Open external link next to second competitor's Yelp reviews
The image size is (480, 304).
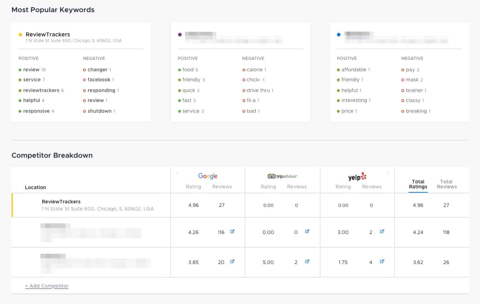pyautogui.click(x=382, y=231)
